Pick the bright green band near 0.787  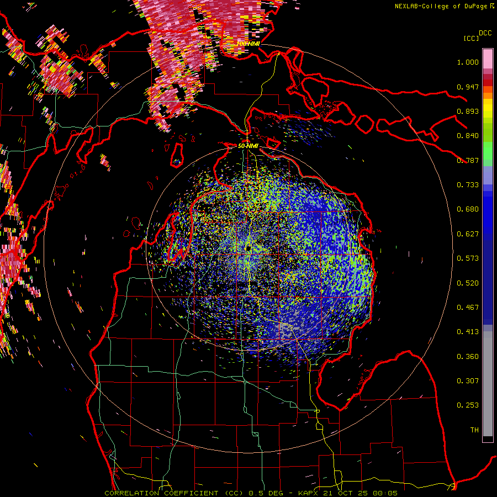pyautogui.click(x=488, y=150)
